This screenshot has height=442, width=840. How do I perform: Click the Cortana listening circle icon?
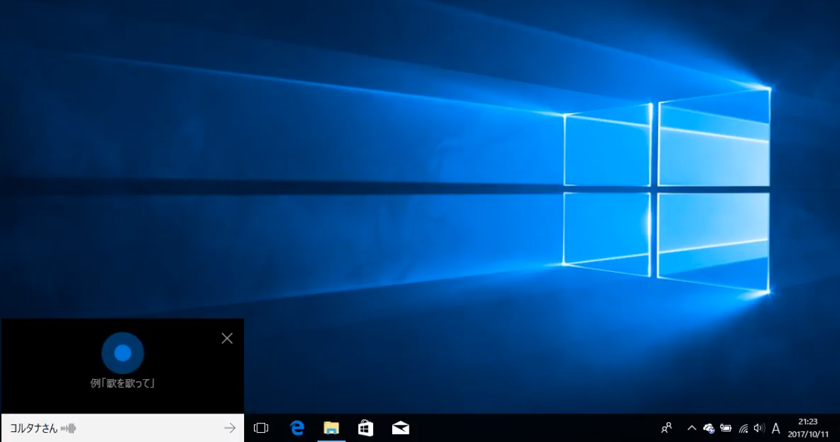pos(122,353)
